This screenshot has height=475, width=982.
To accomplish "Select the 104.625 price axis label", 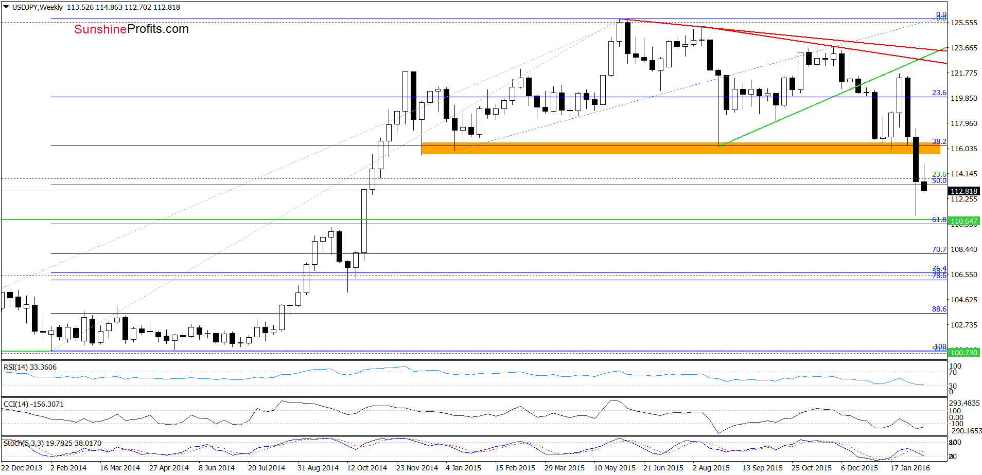I will point(963,300).
